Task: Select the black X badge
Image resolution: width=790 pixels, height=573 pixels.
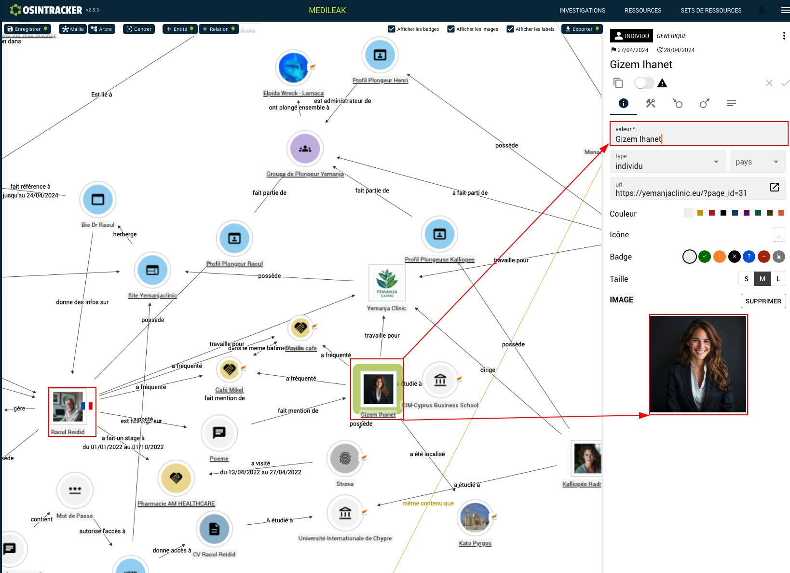Action: [x=735, y=257]
